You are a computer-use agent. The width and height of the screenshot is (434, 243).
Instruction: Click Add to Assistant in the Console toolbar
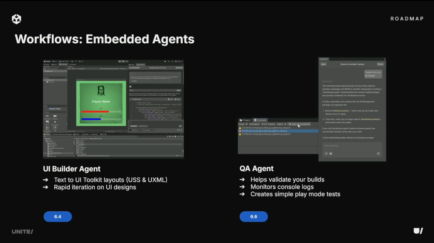click(x=299, y=124)
